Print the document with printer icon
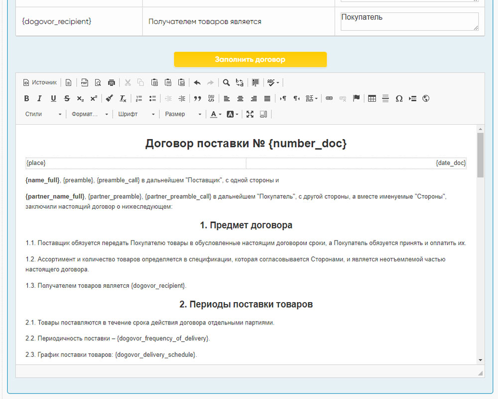 click(x=112, y=82)
